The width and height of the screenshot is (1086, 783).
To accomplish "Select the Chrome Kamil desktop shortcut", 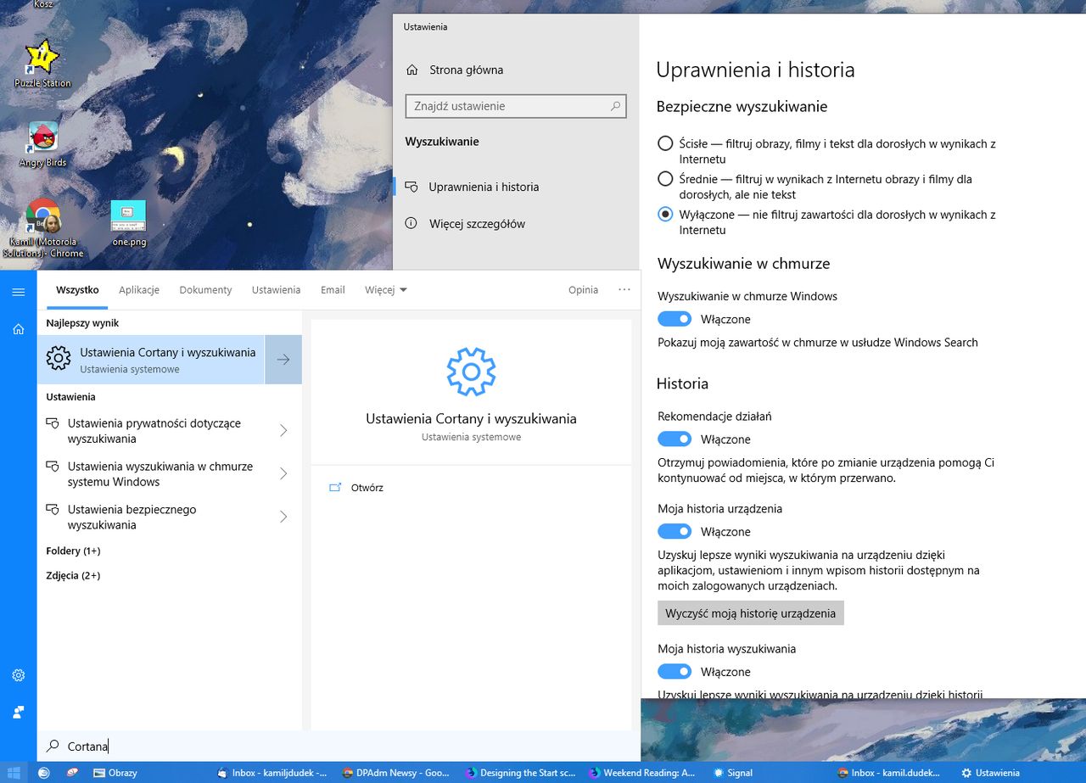I will click(42, 228).
